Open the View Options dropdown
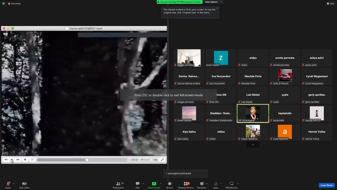Image resolution: width=337 pixels, height=190 pixels. click(x=213, y=2)
